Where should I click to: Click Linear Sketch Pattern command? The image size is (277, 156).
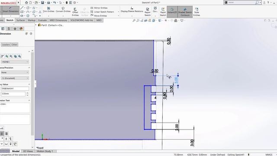point(102,12)
